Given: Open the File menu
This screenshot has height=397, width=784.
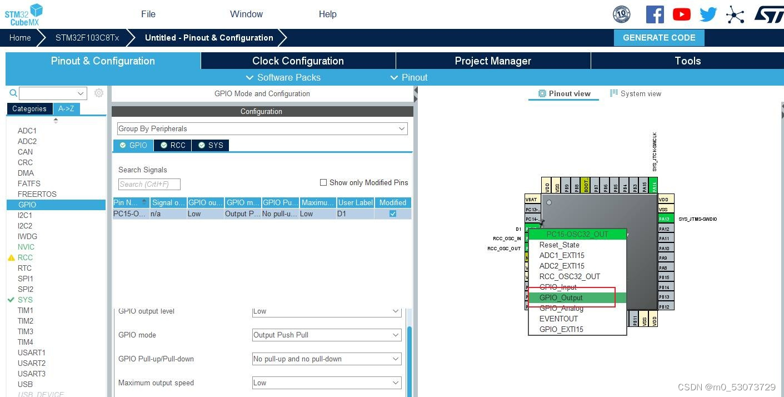Looking at the screenshot, I should point(148,14).
